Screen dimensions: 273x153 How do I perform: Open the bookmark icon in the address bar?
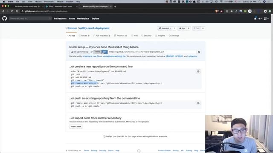pos(17,11)
